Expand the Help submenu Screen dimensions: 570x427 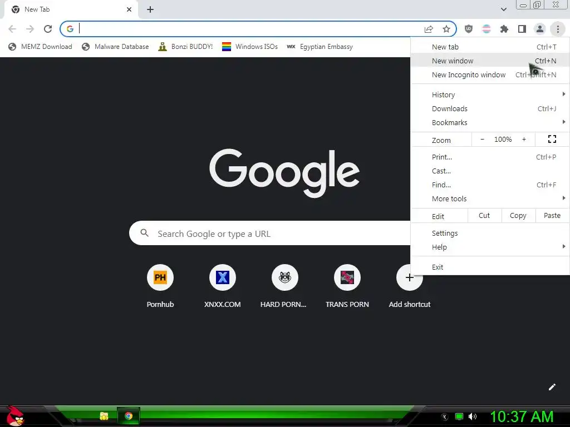click(490, 247)
